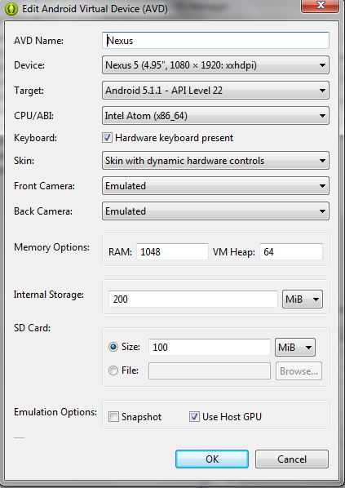
Task: Open the Device dropdown showing Nexus 5
Action: [215, 65]
